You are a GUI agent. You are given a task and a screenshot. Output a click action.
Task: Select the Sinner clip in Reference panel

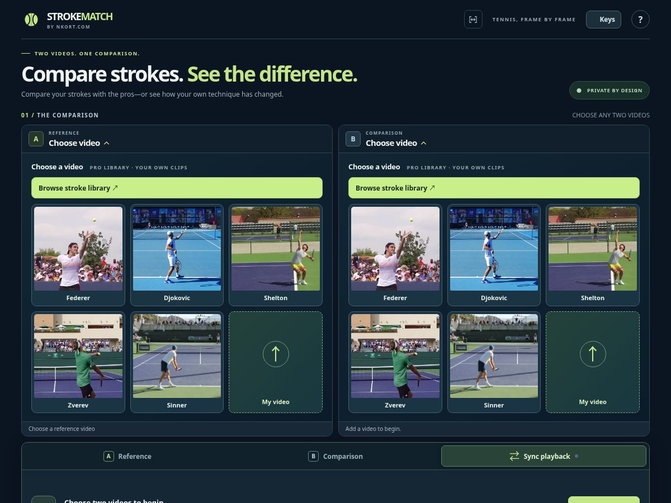[177, 362]
